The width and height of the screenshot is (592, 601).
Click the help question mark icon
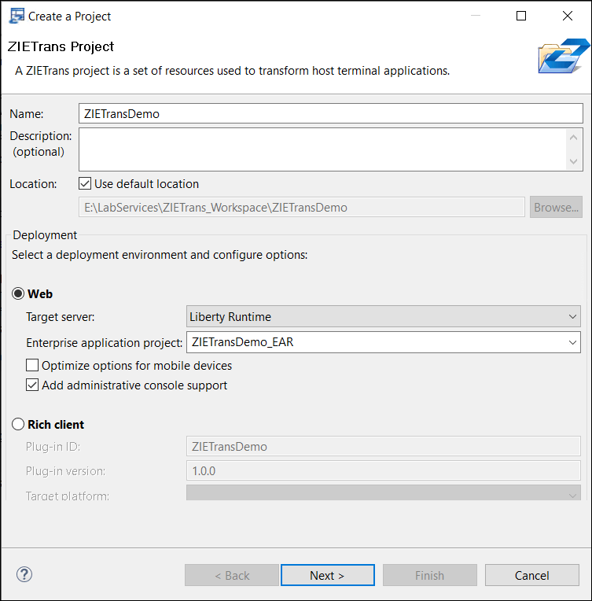pyautogui.click(x=24, y=574)
